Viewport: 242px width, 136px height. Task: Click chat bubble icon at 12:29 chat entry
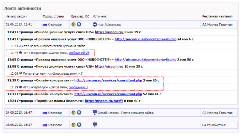tap(20, 87)
